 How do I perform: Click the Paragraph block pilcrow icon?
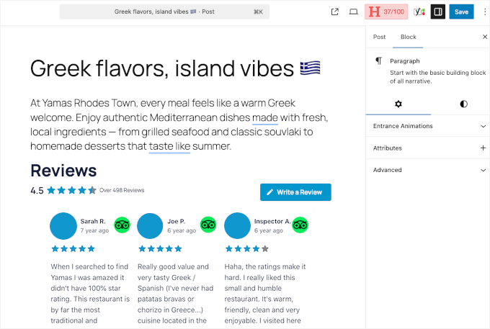point(379,61)
